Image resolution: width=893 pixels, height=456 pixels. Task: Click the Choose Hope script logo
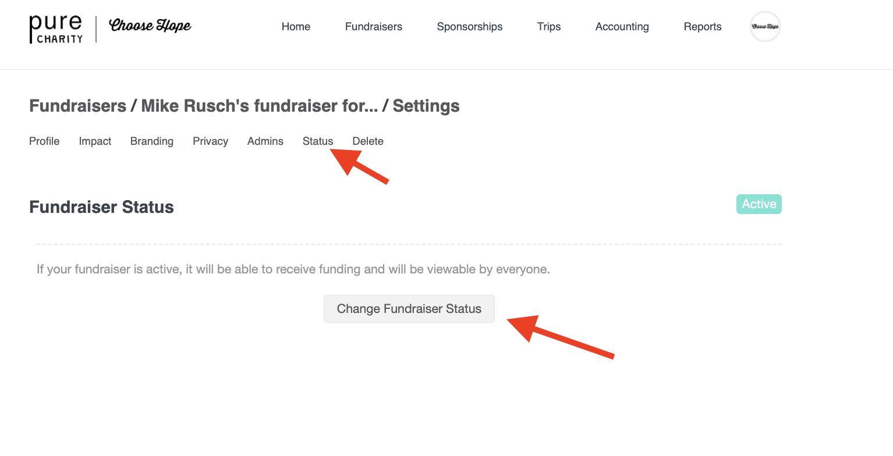point(150,26)
